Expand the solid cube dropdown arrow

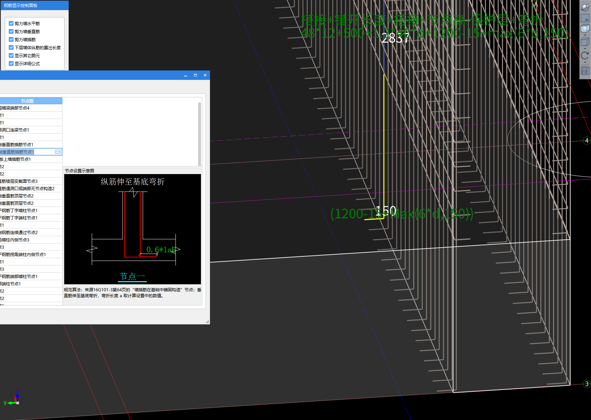[585, 48]
